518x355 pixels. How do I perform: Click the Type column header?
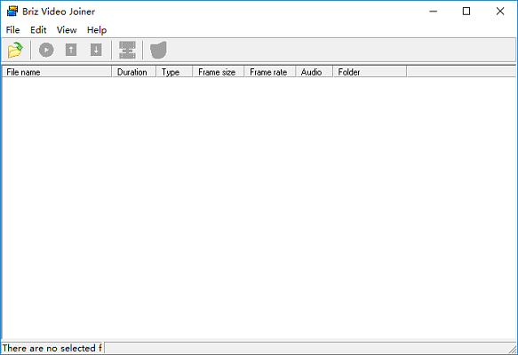click(174, 72)
